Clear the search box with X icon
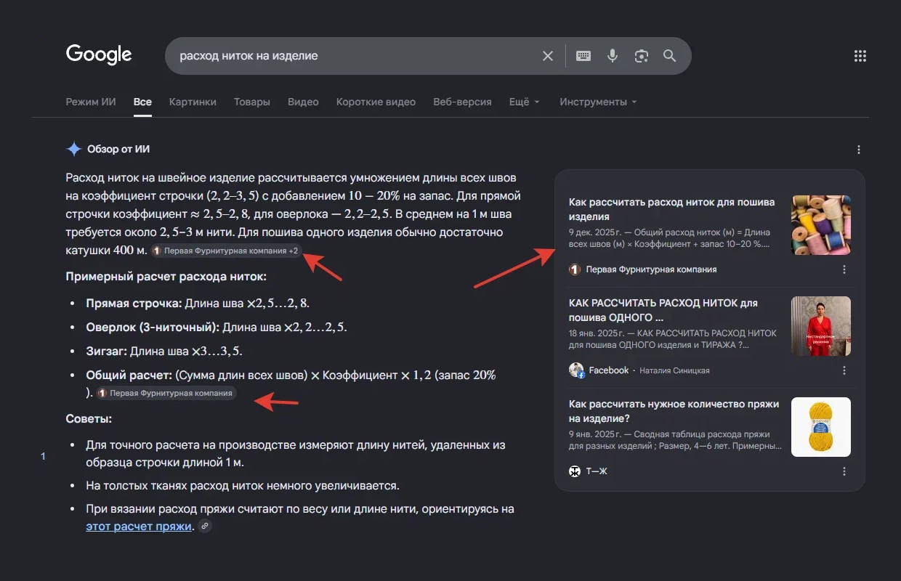Viewport: 901px width, 581px height. [548, 56]
